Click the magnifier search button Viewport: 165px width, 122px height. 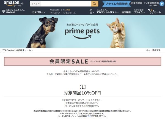coord(95,4)
